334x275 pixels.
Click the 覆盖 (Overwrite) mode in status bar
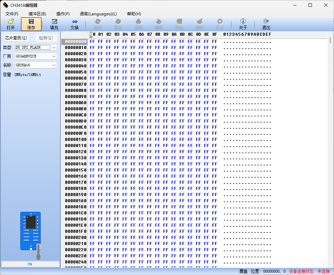tap(243, 271)
